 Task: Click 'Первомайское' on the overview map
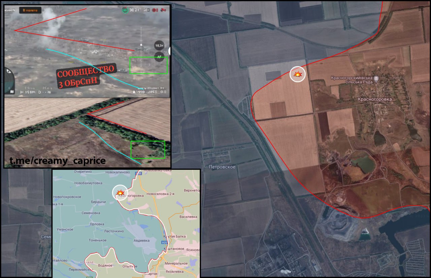point(80,270)
